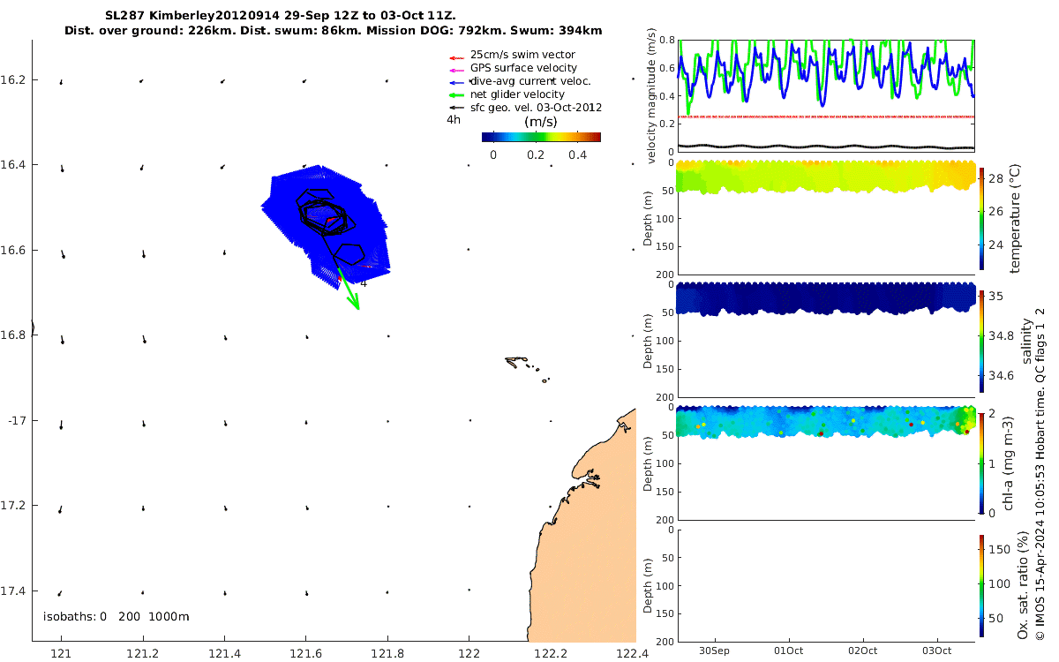This screenshot has width=1059, height=662.
Task: Click the '02Oct' date tick label
Action: [862, 651]
